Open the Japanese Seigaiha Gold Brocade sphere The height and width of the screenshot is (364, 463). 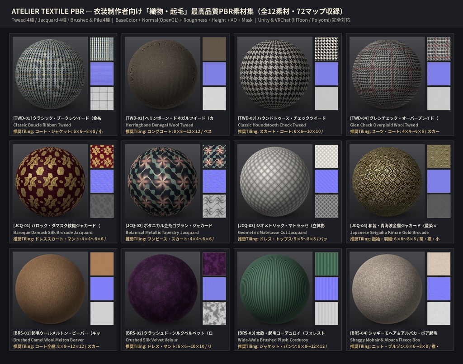387,182
